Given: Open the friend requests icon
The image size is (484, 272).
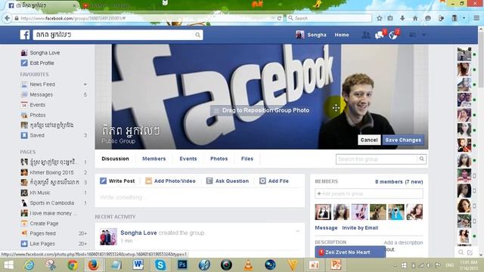Looking at the screenshot, I should click(366, 35).
